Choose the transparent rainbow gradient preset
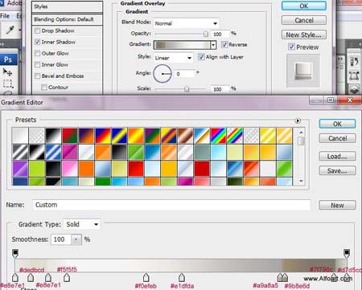 (235, 136)
